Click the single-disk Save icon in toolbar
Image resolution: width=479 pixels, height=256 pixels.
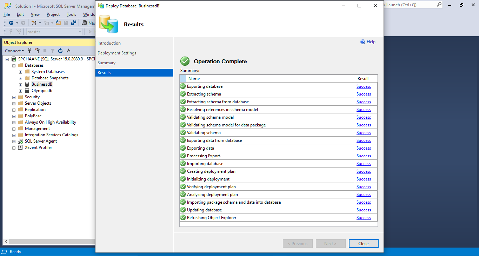pos(66,23)
